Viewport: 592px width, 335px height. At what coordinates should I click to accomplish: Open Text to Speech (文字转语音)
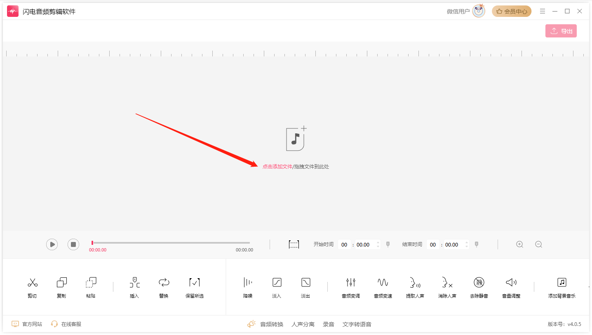pyautogui.click(x=357, y=324)
